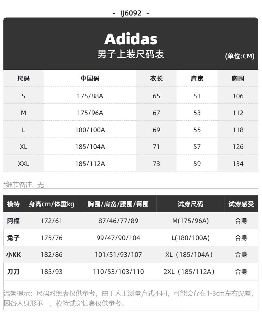
Task: Click the 细节备注 note line
Action: 24,185
